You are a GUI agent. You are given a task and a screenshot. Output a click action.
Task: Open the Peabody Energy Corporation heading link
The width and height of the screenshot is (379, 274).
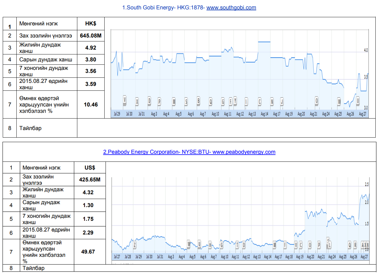click(189, 152)
